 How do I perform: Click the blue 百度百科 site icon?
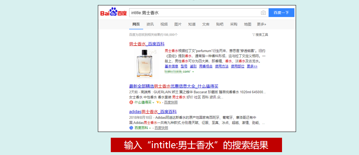[x=131, y=128]
